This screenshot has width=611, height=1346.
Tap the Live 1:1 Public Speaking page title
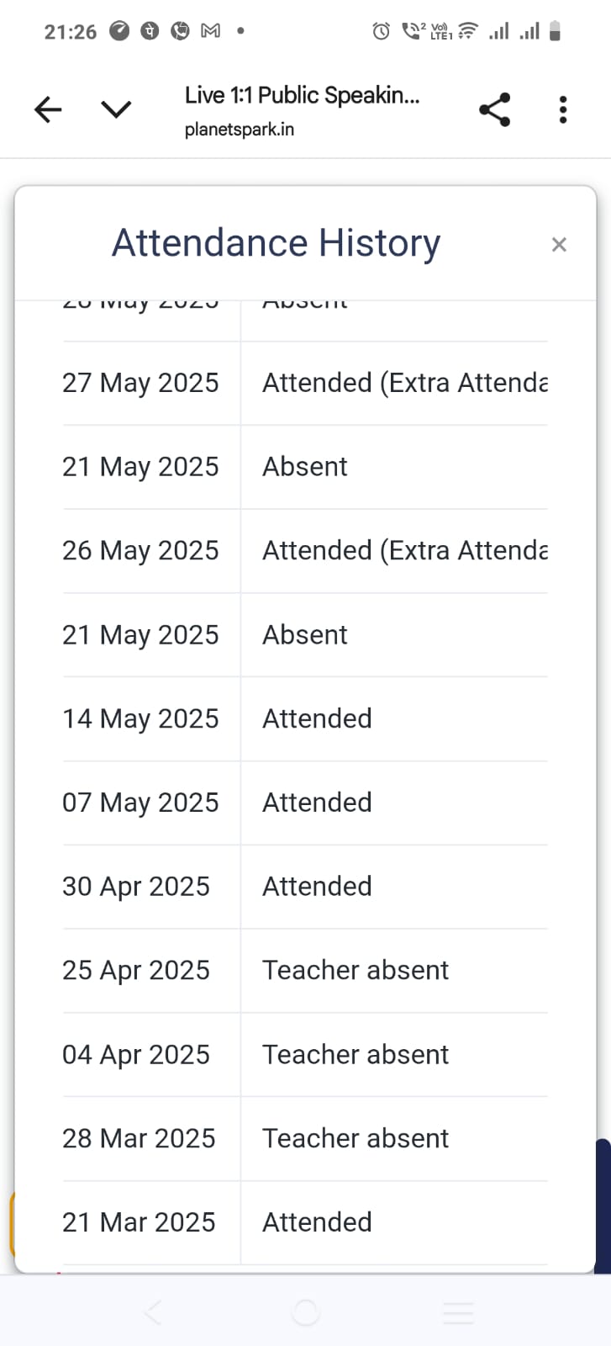point(302,96)
